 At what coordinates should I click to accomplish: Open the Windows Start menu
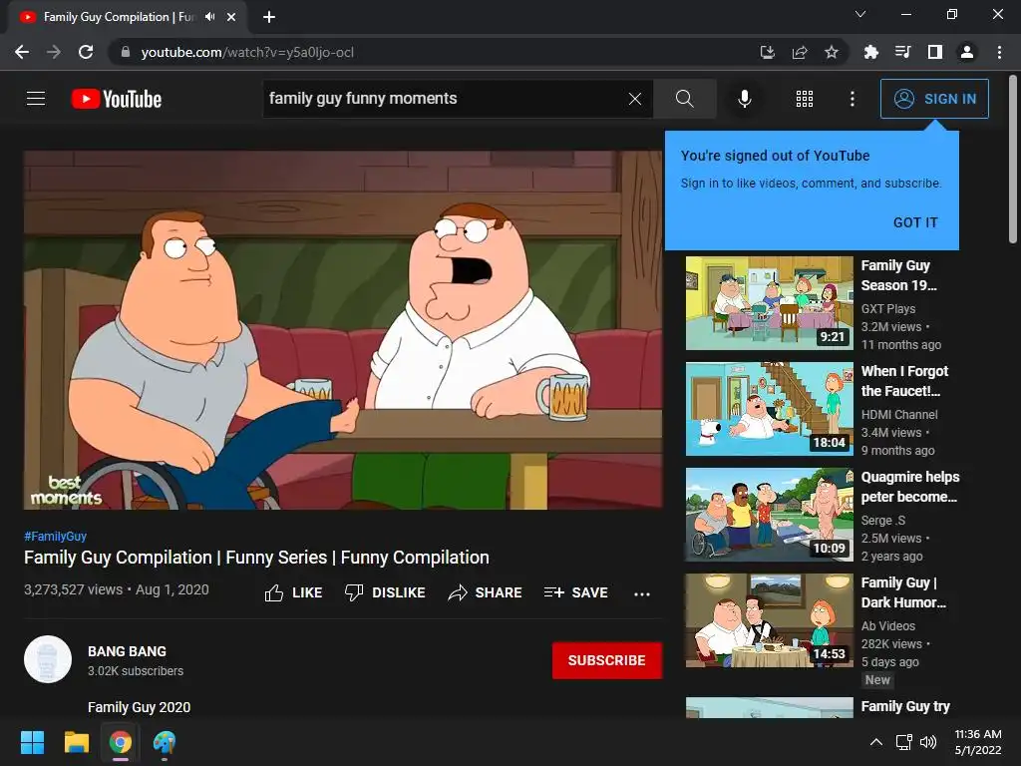(32, 742)
